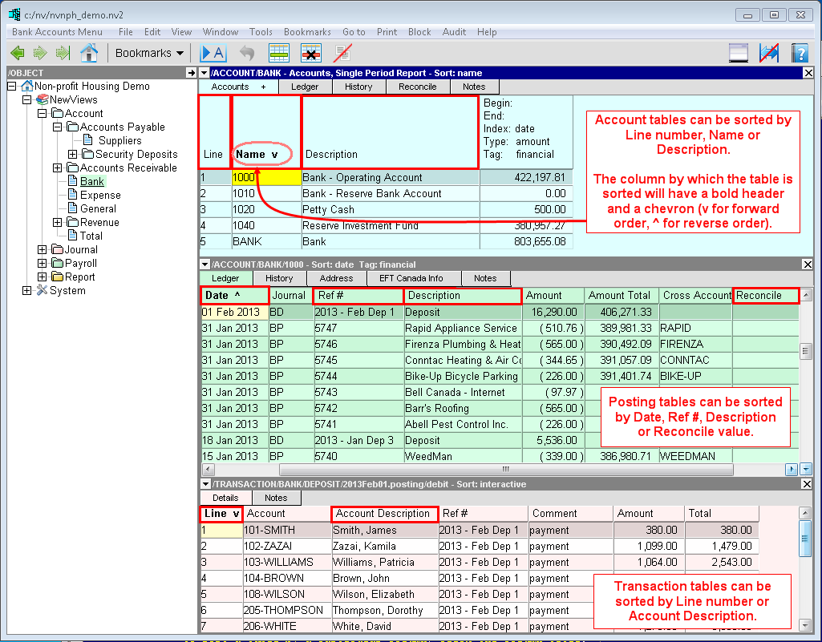Select Expense in the account tree
The height and width of the screenshot is (642, 822).
coord(100,196)
